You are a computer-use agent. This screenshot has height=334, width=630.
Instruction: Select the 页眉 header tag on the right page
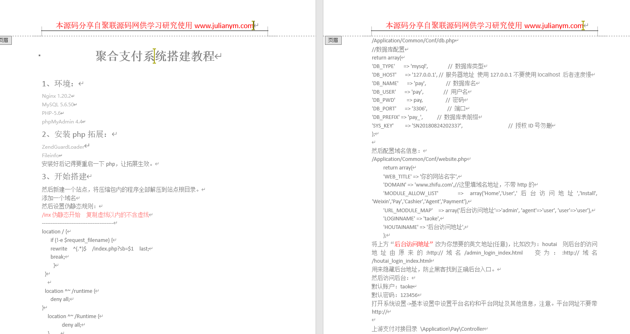(x=333, y=40)
